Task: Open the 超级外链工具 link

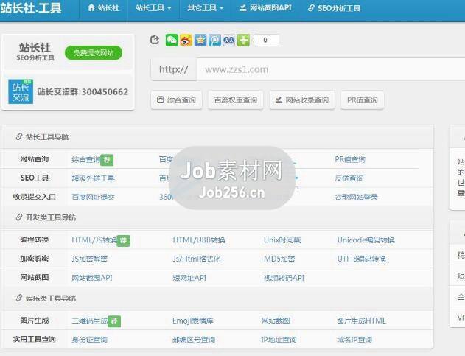Action: click(x=93, y=178)
